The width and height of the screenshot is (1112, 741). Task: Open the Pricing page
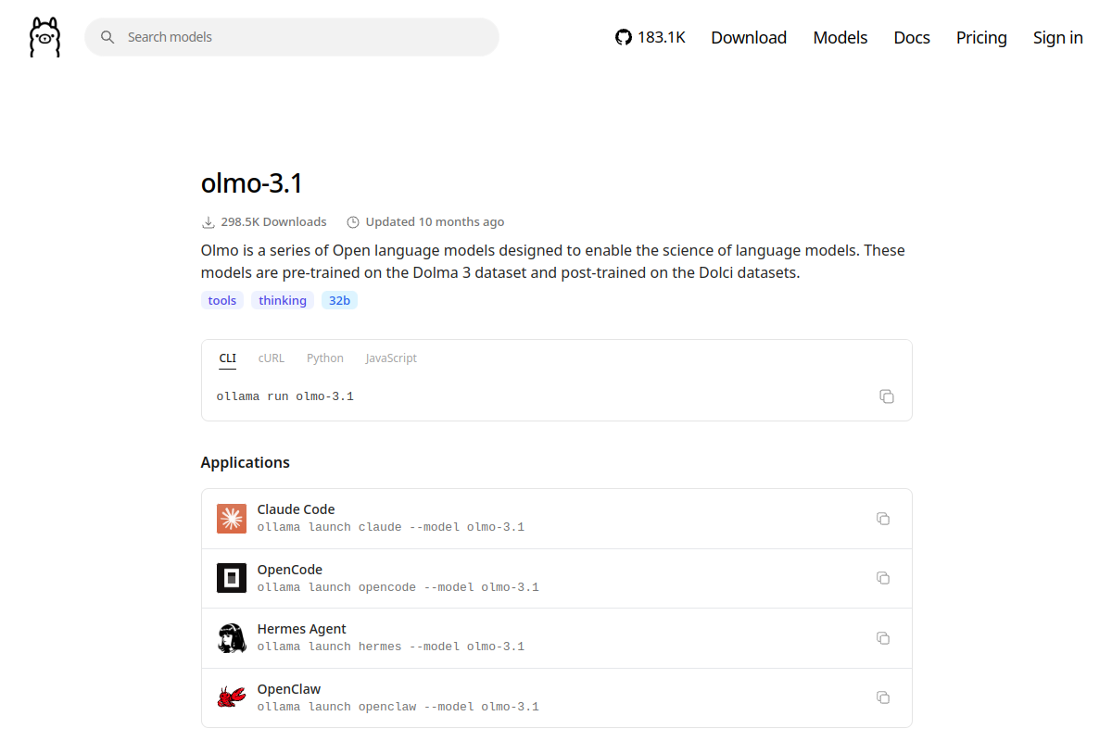pyautogui.click(x=981, y=37)
